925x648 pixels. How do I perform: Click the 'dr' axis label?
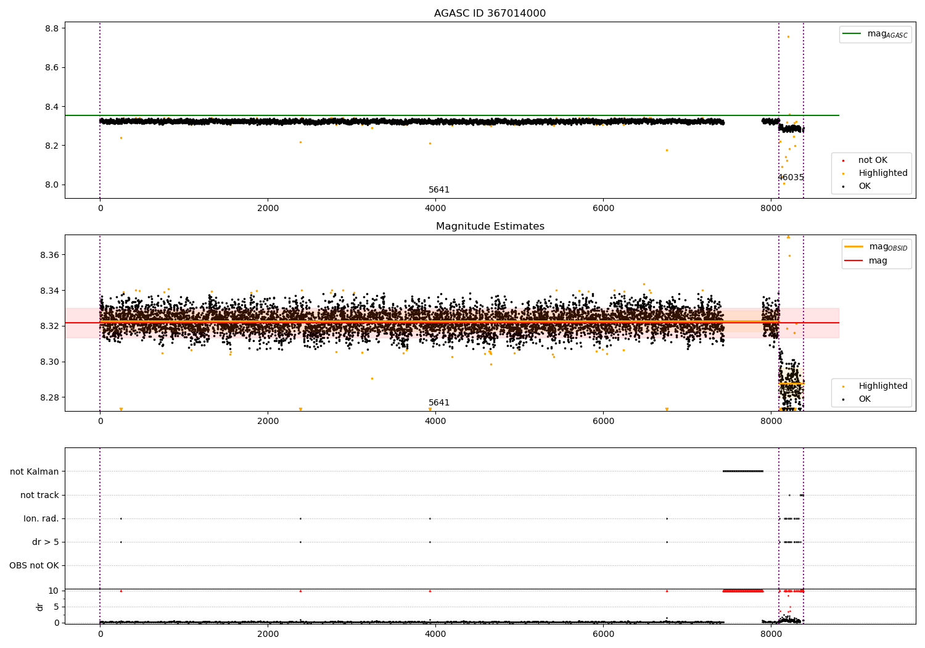40,607
